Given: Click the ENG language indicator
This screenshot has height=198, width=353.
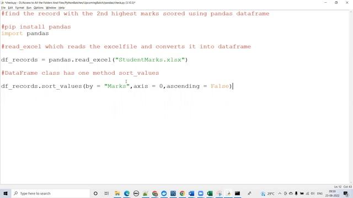Looking at the screenshot, I should click(x=320, y=193).
